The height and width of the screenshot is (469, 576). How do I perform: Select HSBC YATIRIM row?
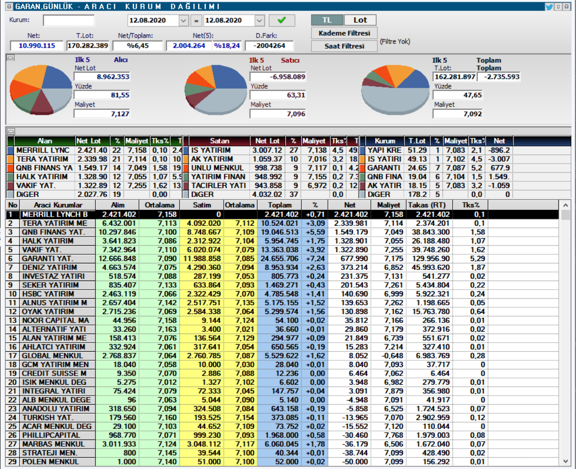(x=282, y=294)
